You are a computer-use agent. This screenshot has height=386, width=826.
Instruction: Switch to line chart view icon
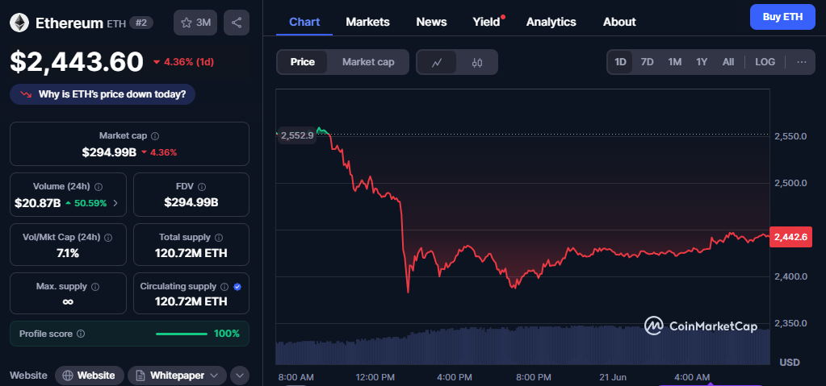pyautogui.click(x=437, y=62)
